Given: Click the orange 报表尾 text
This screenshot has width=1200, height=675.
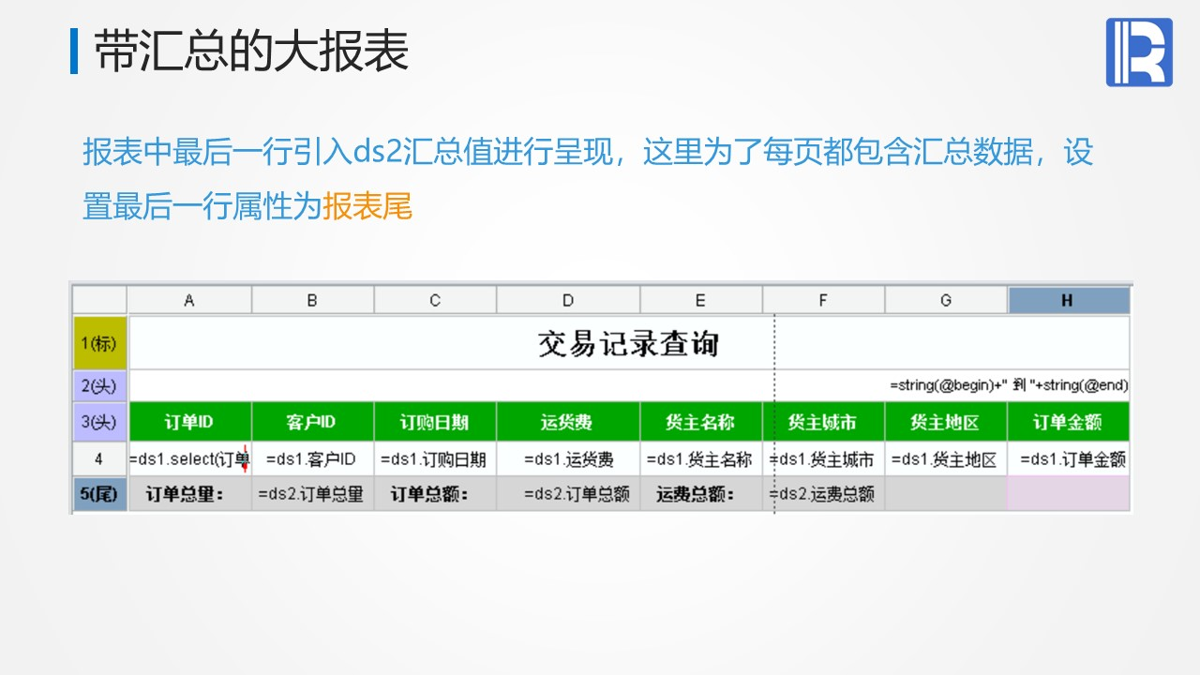Looking at the screenshot, I should click(x=367, y=205).
